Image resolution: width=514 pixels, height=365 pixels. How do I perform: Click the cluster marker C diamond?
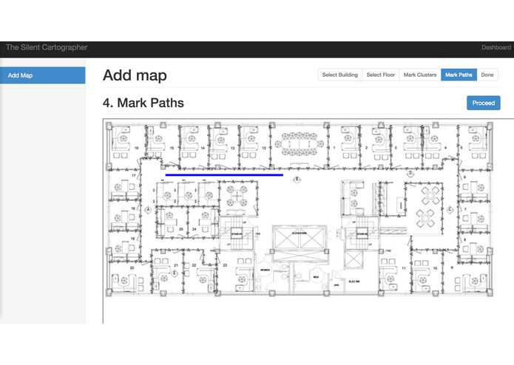click(x=450, y=210)
